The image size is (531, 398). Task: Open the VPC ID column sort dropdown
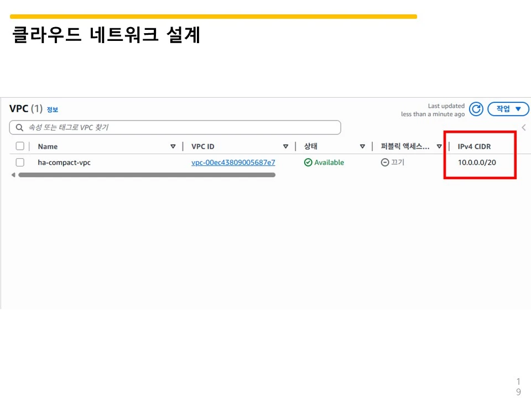click(x=286, y=146)
